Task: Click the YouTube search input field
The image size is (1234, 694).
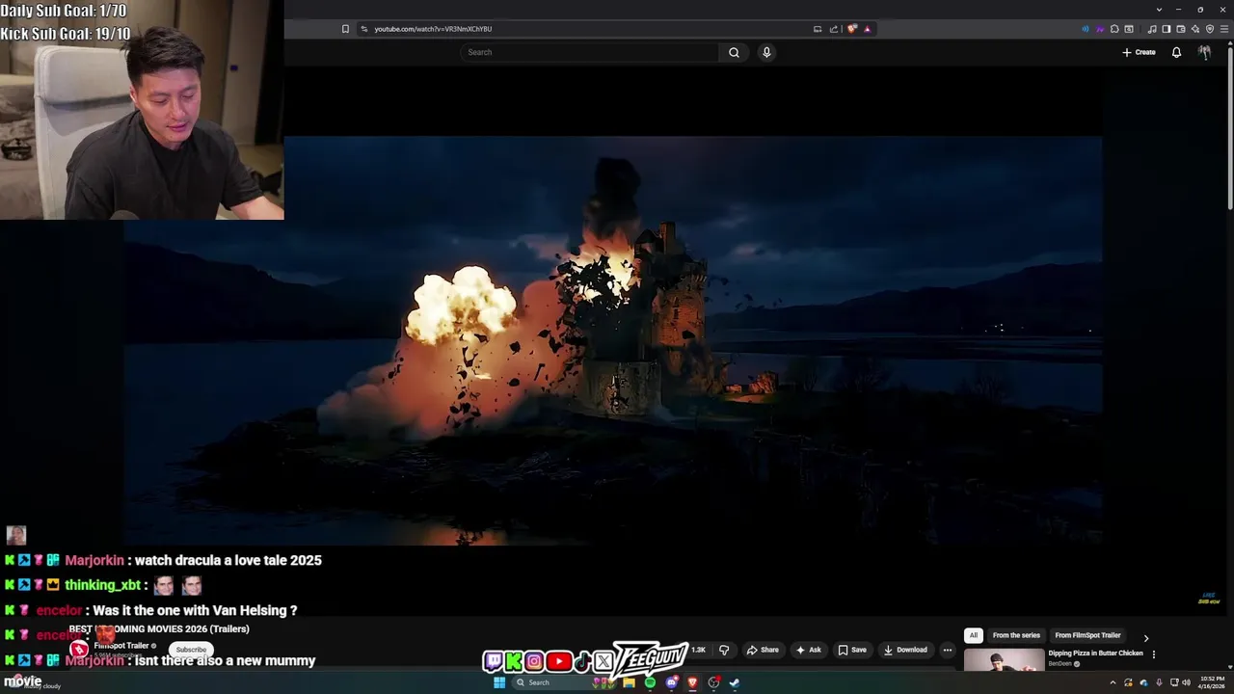Action: click(589, 52)
